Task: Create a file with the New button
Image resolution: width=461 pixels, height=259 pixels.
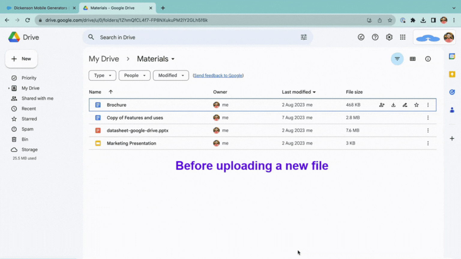Action: pos(21,59)
